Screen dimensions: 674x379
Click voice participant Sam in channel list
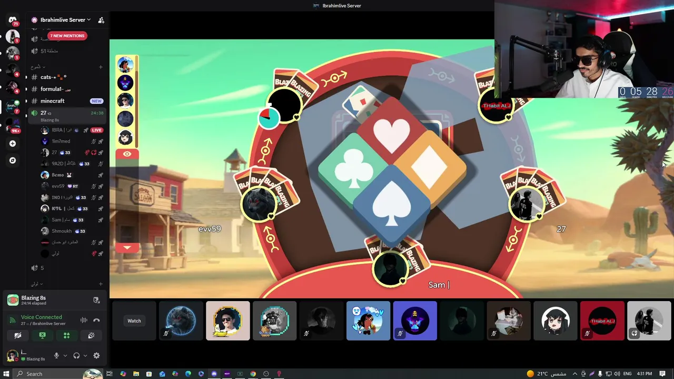[x=72, y=220]
